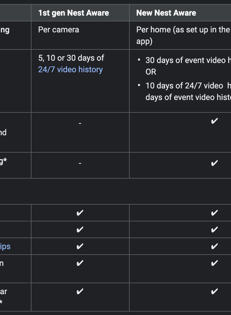The height and width of the screenshot is (315, 231).
Task: Click the "OR" text between the bullets
Action: [x=151, y=72]
